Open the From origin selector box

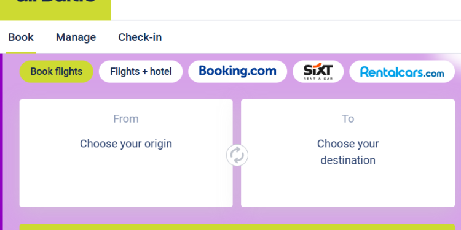click(x=126, y=153)
